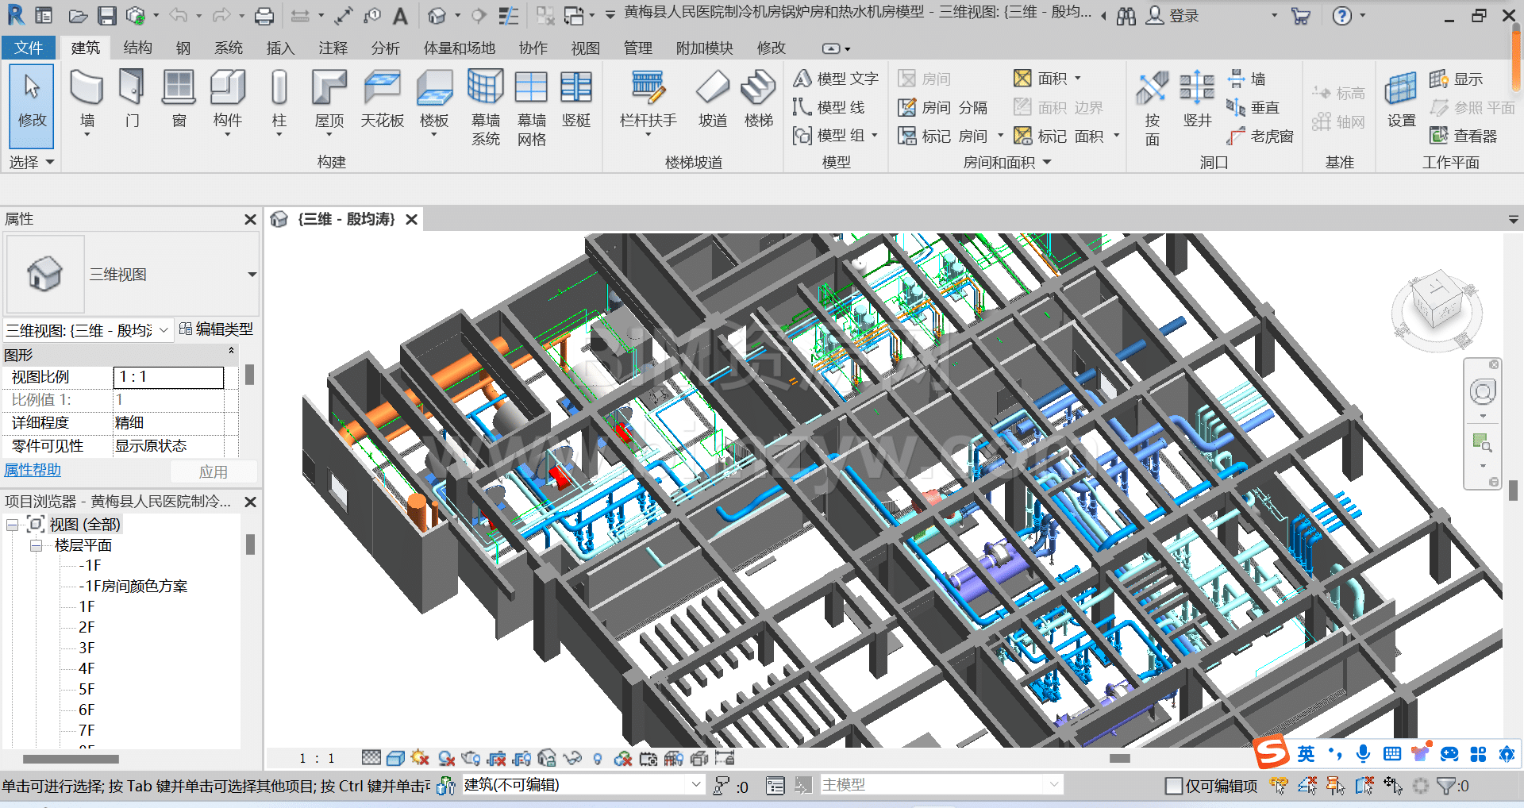Image resolution: width=1524 pixels, height=808 pixels.
Task: Toggle Temporary Hide/Isolate glasses icon
Action: coord(572,759)
